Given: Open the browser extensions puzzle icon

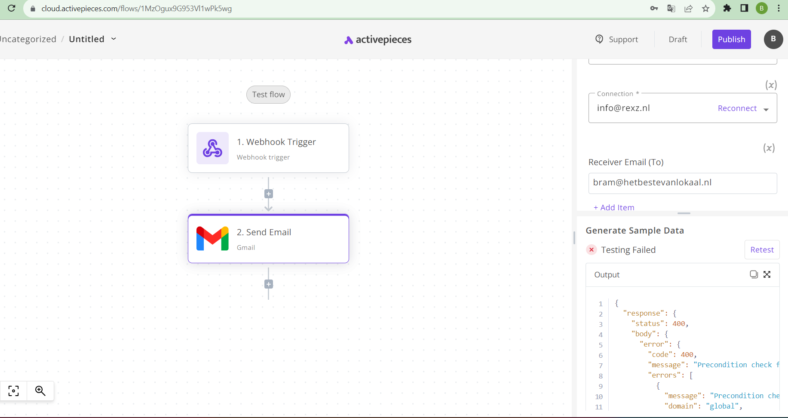Looking at the screenshot, I should 727,8.
